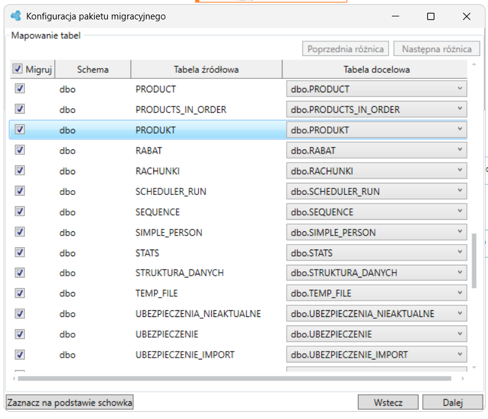Viewport: 488px width, 419px height.
Task: Click the Schema column header
Action: [92, 69]
